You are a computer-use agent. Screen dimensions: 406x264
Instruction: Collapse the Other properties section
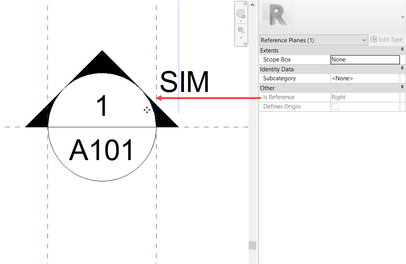click(x=402, y=87)
